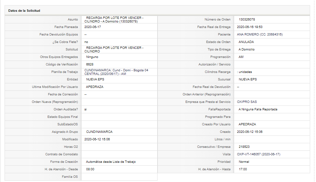
Task: Select the 'Código de Verificación' label
Action: coord(62,64)
